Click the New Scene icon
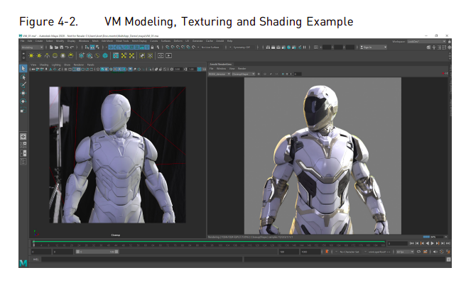The width and height of the screenshot is (466, 285). point(51,47)
